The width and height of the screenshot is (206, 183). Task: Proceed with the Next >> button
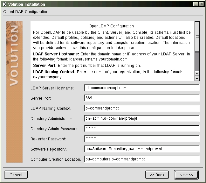pos(186,175)
